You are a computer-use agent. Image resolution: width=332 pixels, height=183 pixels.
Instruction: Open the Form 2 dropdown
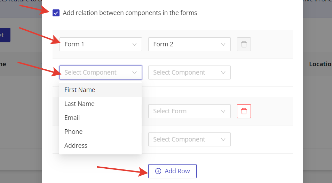tap(189, 44)
